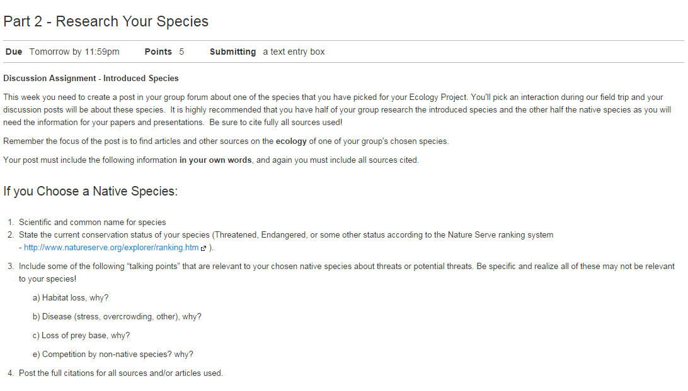Image resolution: width=688 pixels, height=391 pixels.
Task: Click the 'Due' label
Action: click(14, 52)
